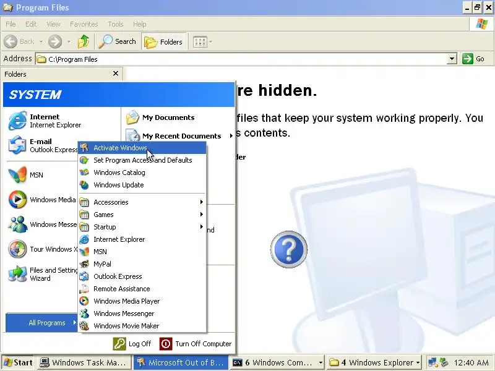Click the Files and Settings Transfer Wizard icon
495x371 pixels.
click(x=17, y=273)
